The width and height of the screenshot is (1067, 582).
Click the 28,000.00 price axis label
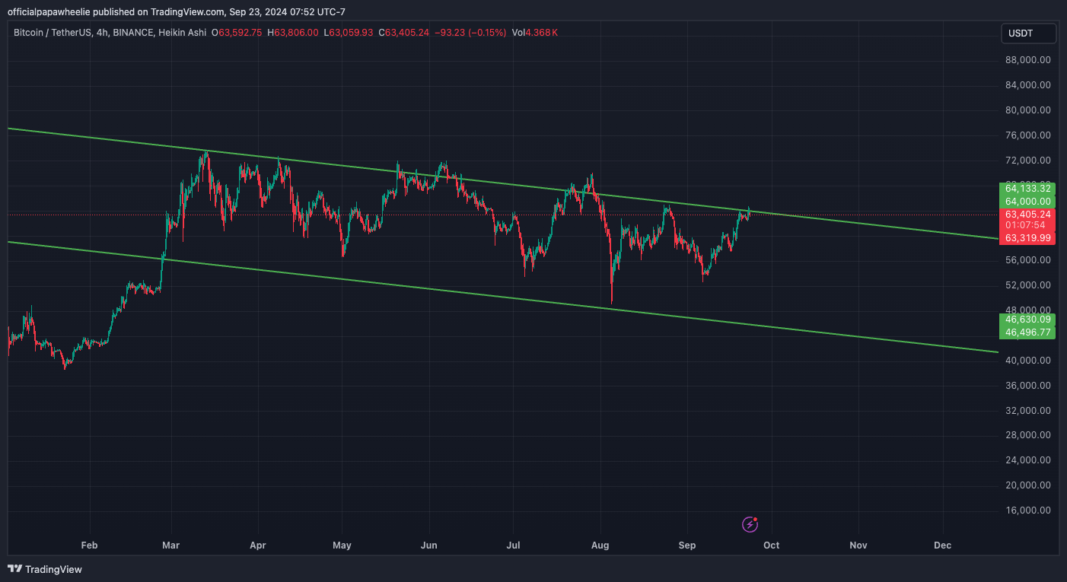[1028, 436]
